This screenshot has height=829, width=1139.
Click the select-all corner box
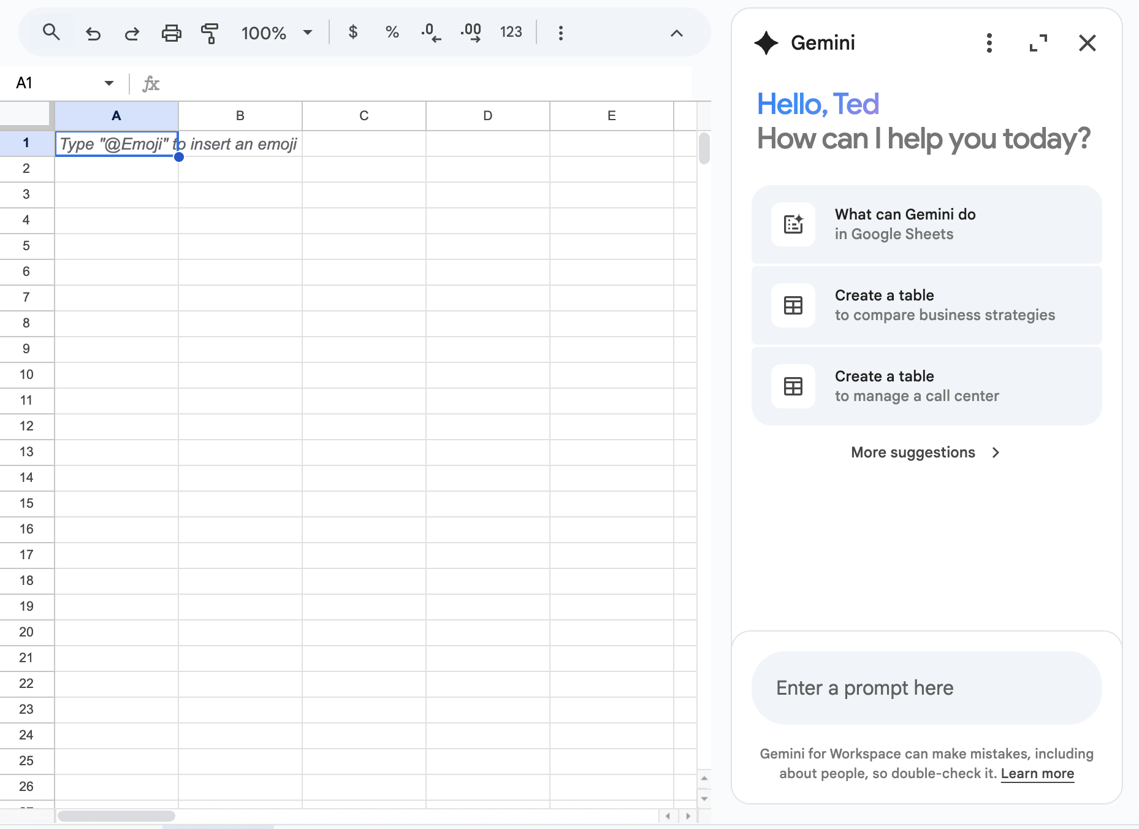(x=26, y=115)
